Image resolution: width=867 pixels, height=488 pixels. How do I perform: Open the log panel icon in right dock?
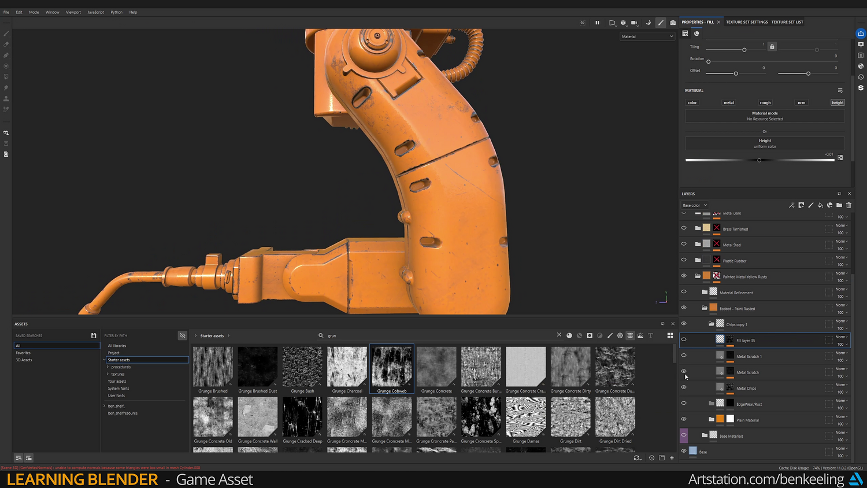point(861,55)
